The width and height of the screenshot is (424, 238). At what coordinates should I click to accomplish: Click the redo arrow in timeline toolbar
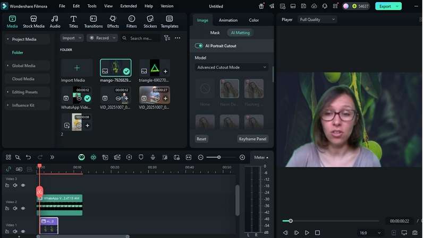pos(40,157)
